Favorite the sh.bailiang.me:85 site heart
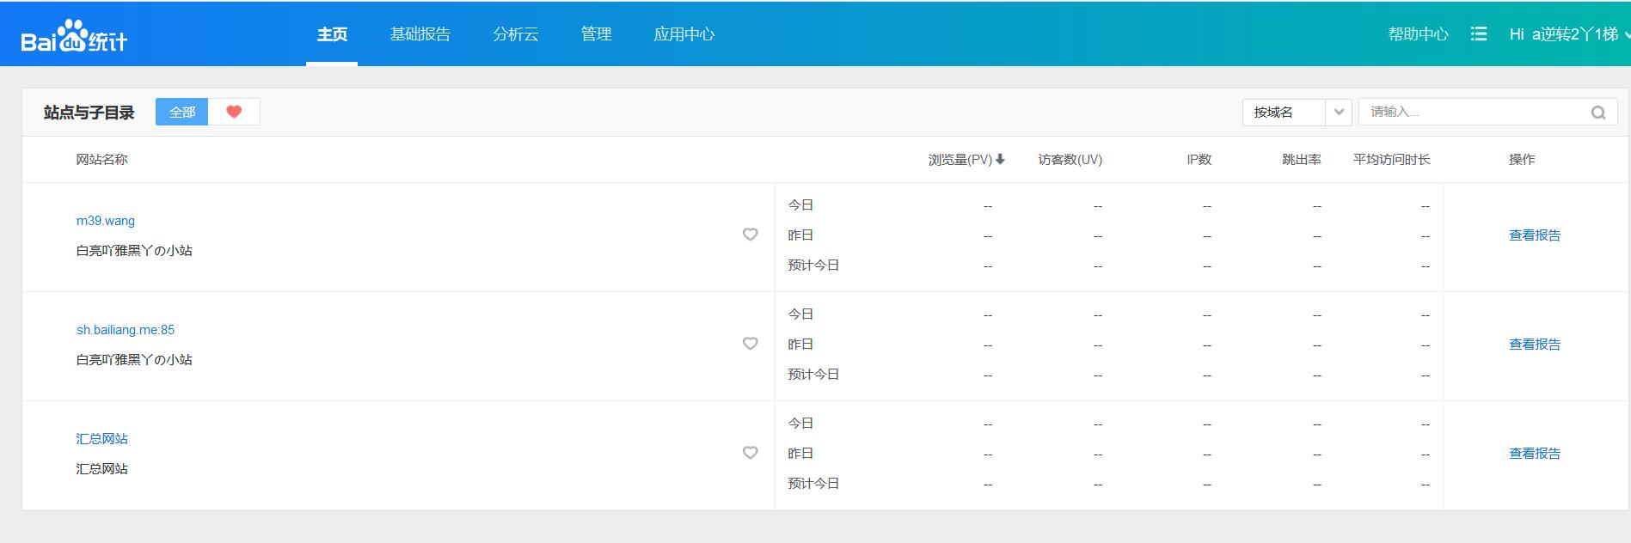1631x543 pixels. [751, 344]
